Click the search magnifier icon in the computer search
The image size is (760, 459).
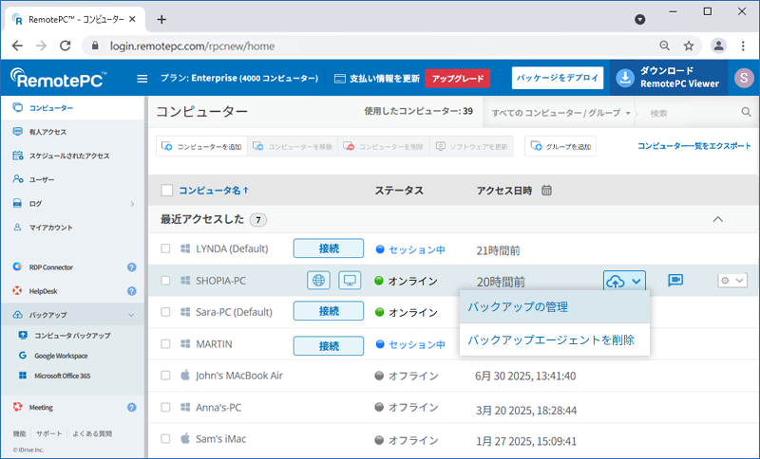746,112
